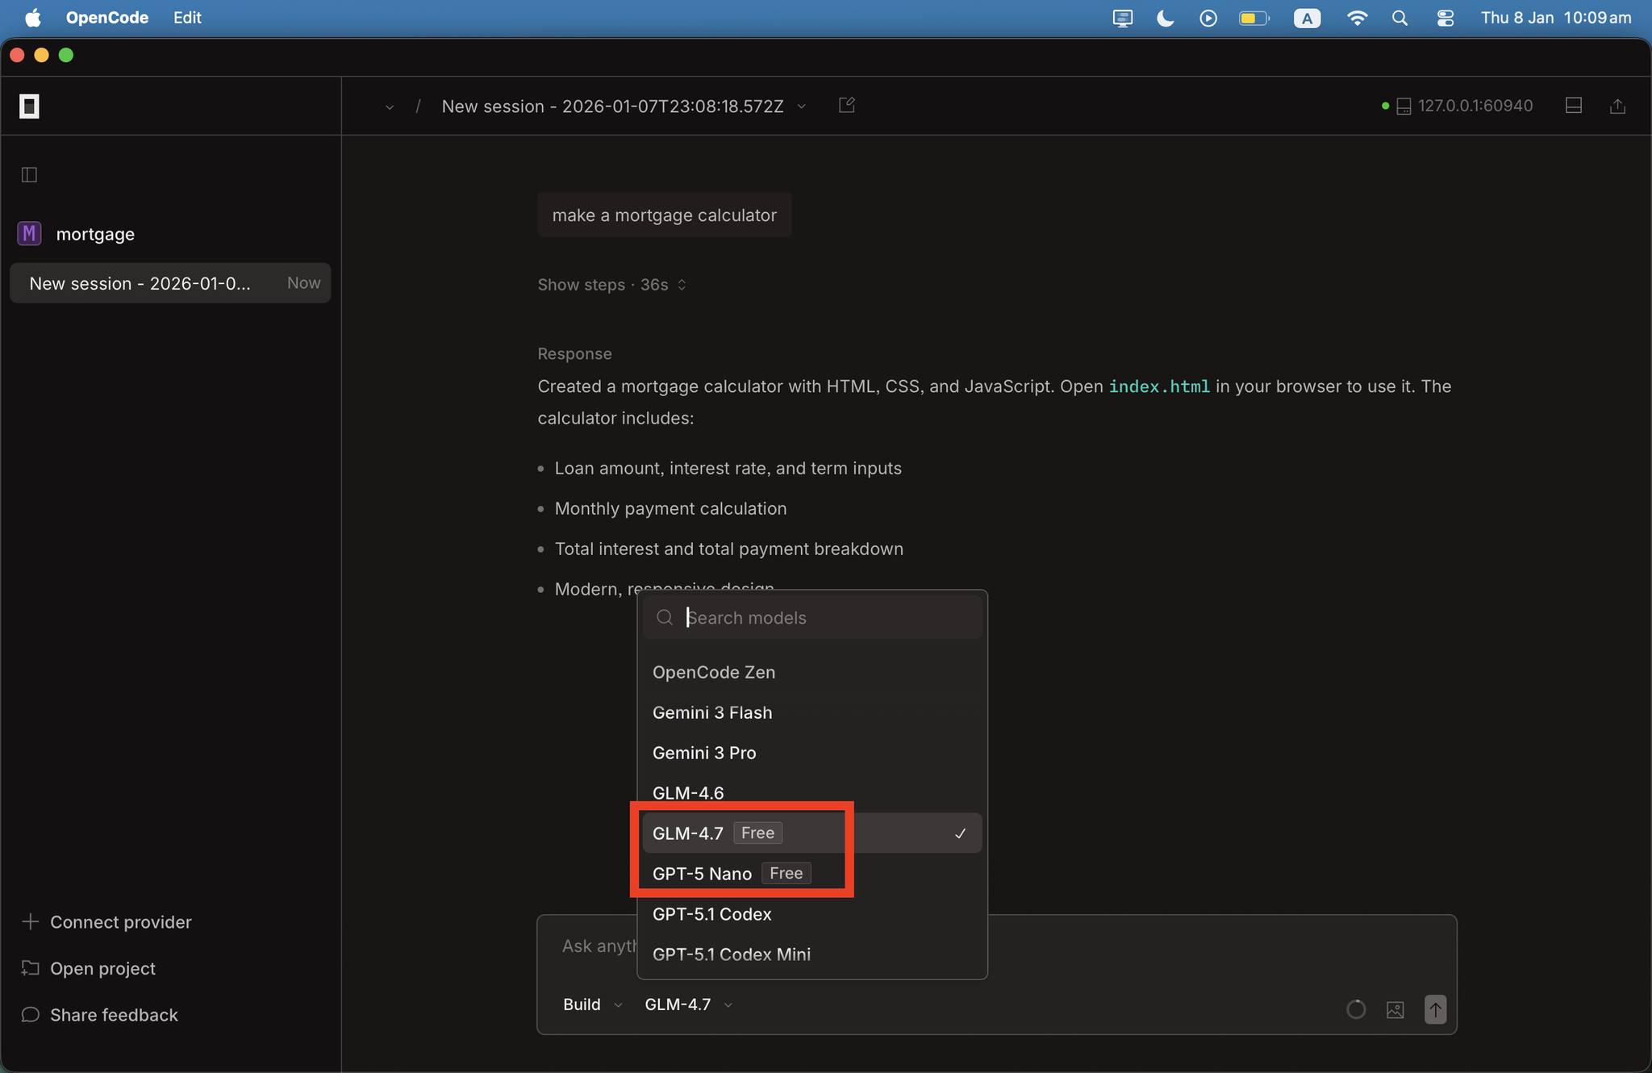Image resolution: width=1652 pixels, height=1073 pixels.
Task: Click the make a mortgage calculator message
Action: (x=664, y=215)
